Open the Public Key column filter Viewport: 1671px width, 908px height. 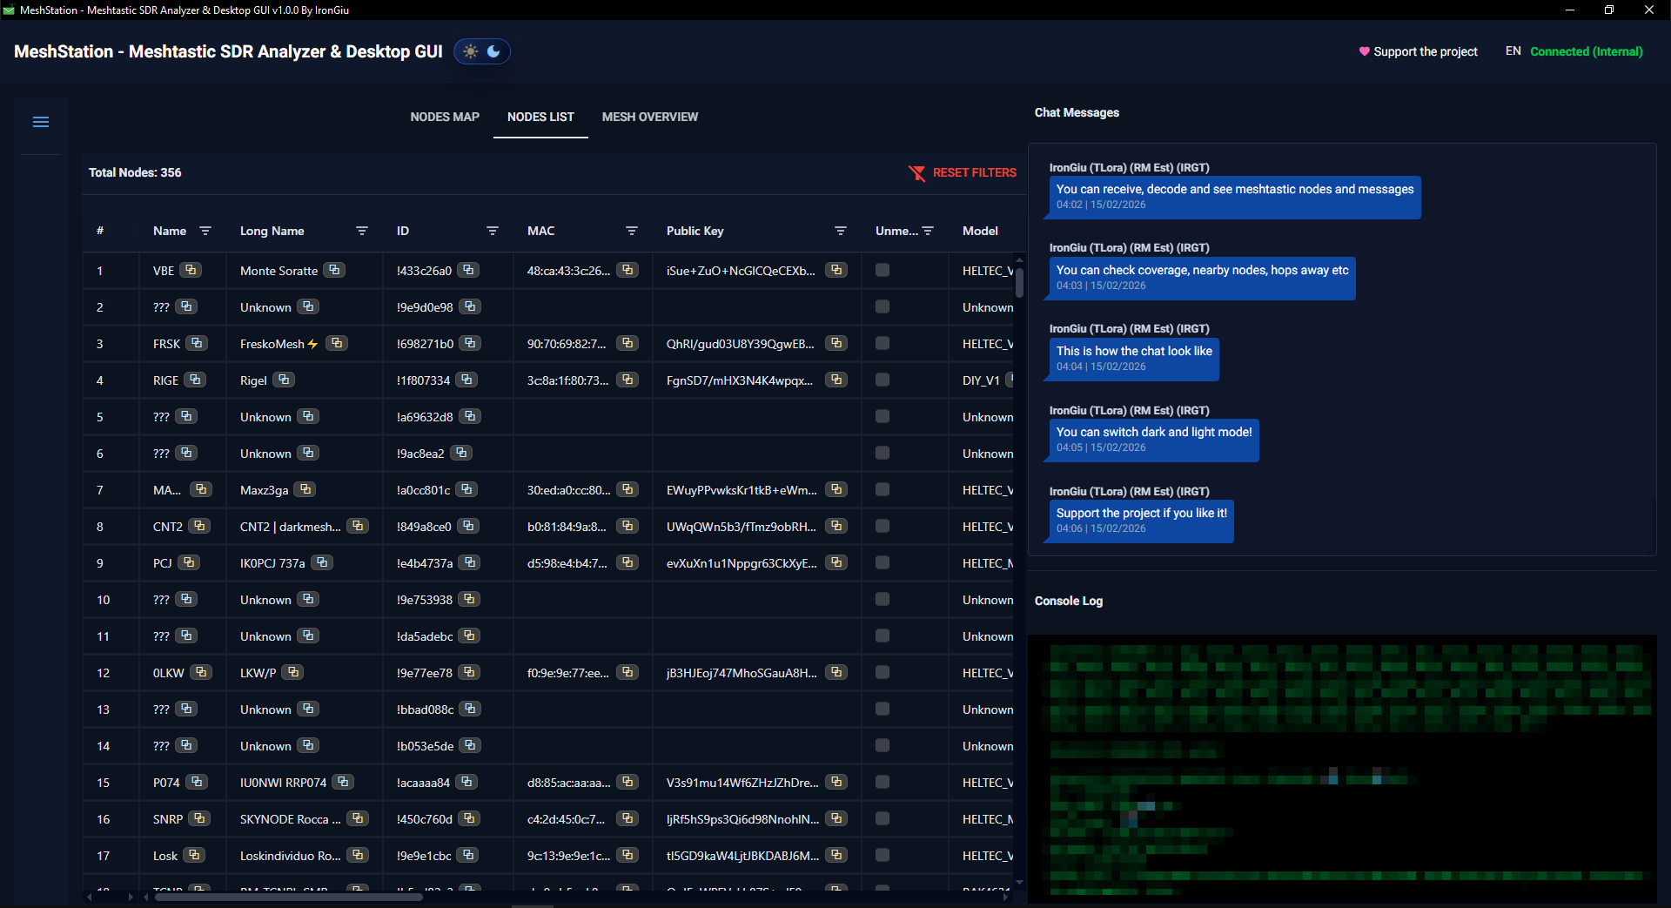click(841, 231)
